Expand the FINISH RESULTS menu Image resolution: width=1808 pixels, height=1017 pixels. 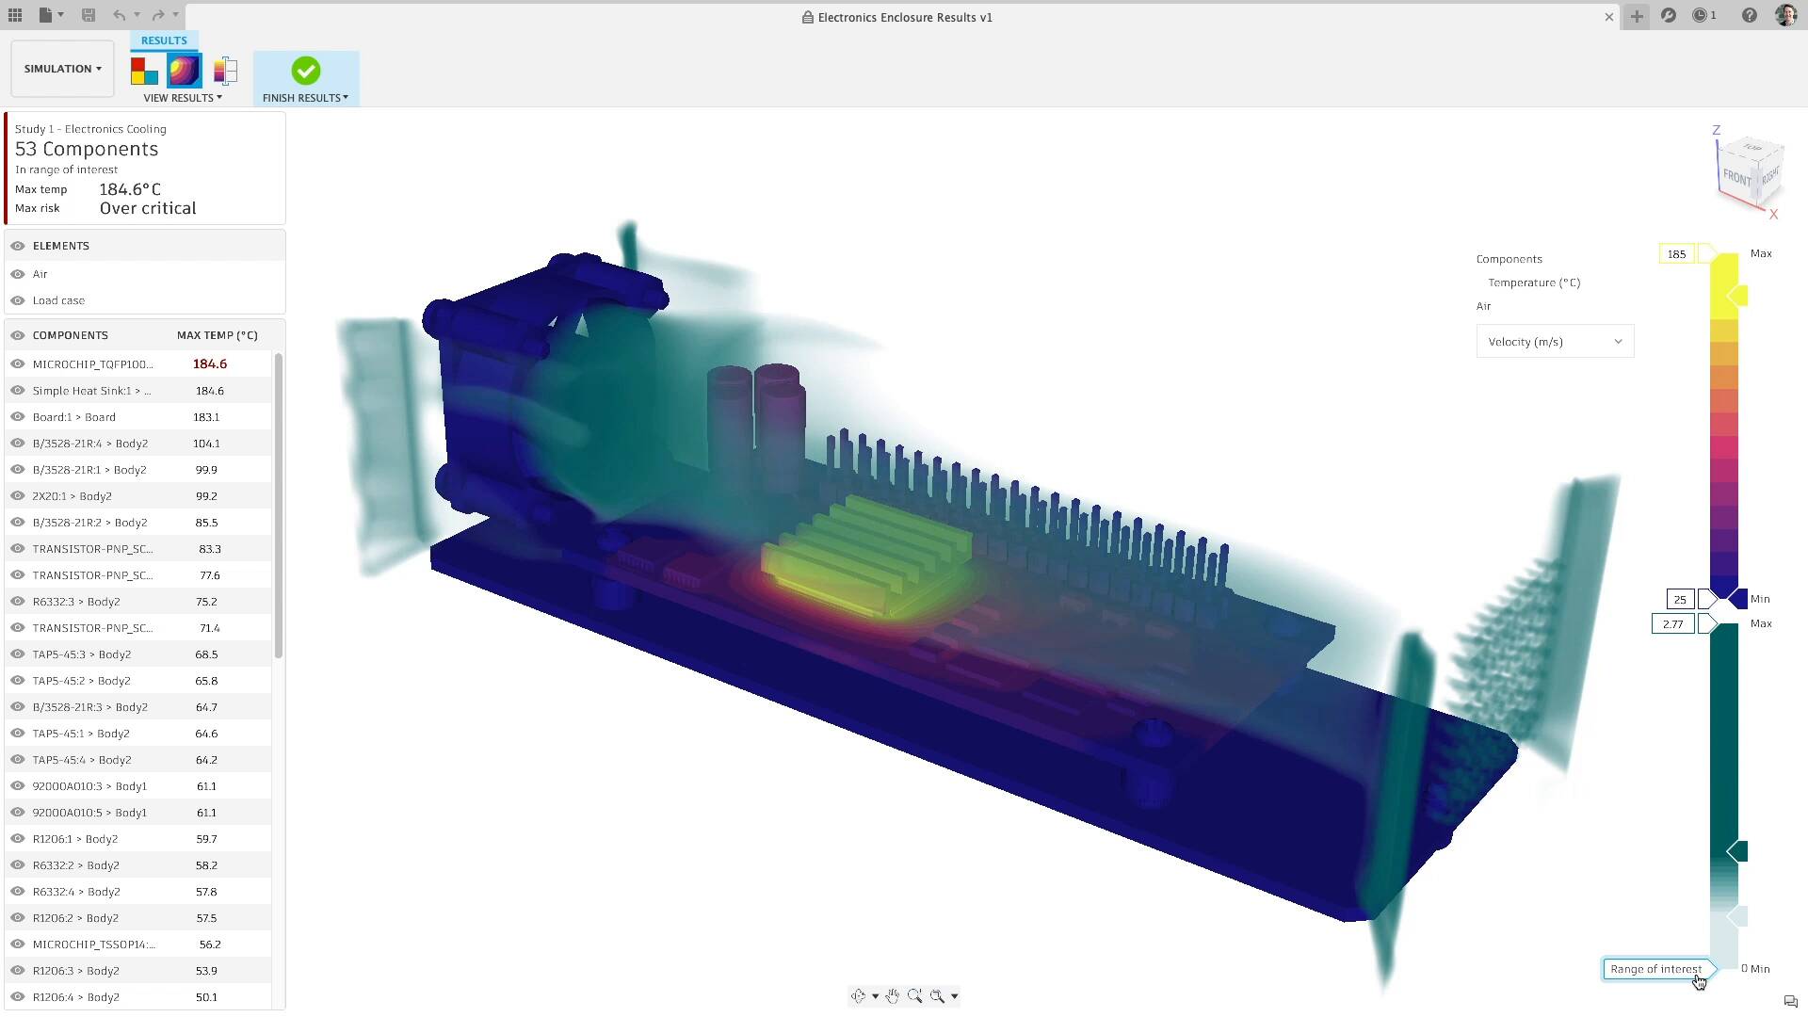pyautogui.click(x=305, y=98)
